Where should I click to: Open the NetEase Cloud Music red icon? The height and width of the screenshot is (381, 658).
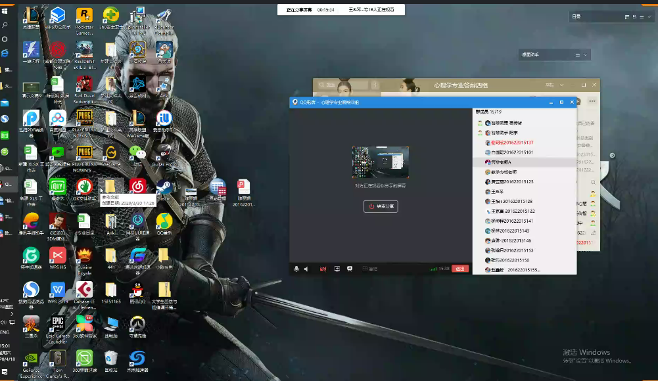pyautogui.click(x=137, y=187)
